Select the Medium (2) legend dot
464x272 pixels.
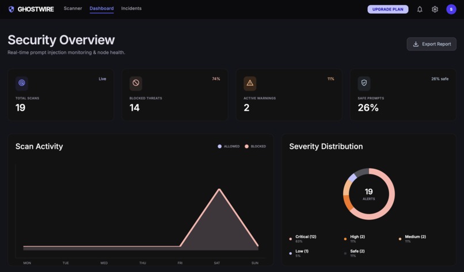[400, 239]
